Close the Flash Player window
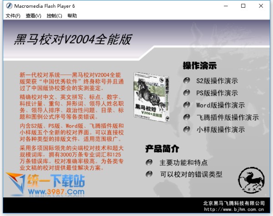273x216 pixels. point(261,6)
